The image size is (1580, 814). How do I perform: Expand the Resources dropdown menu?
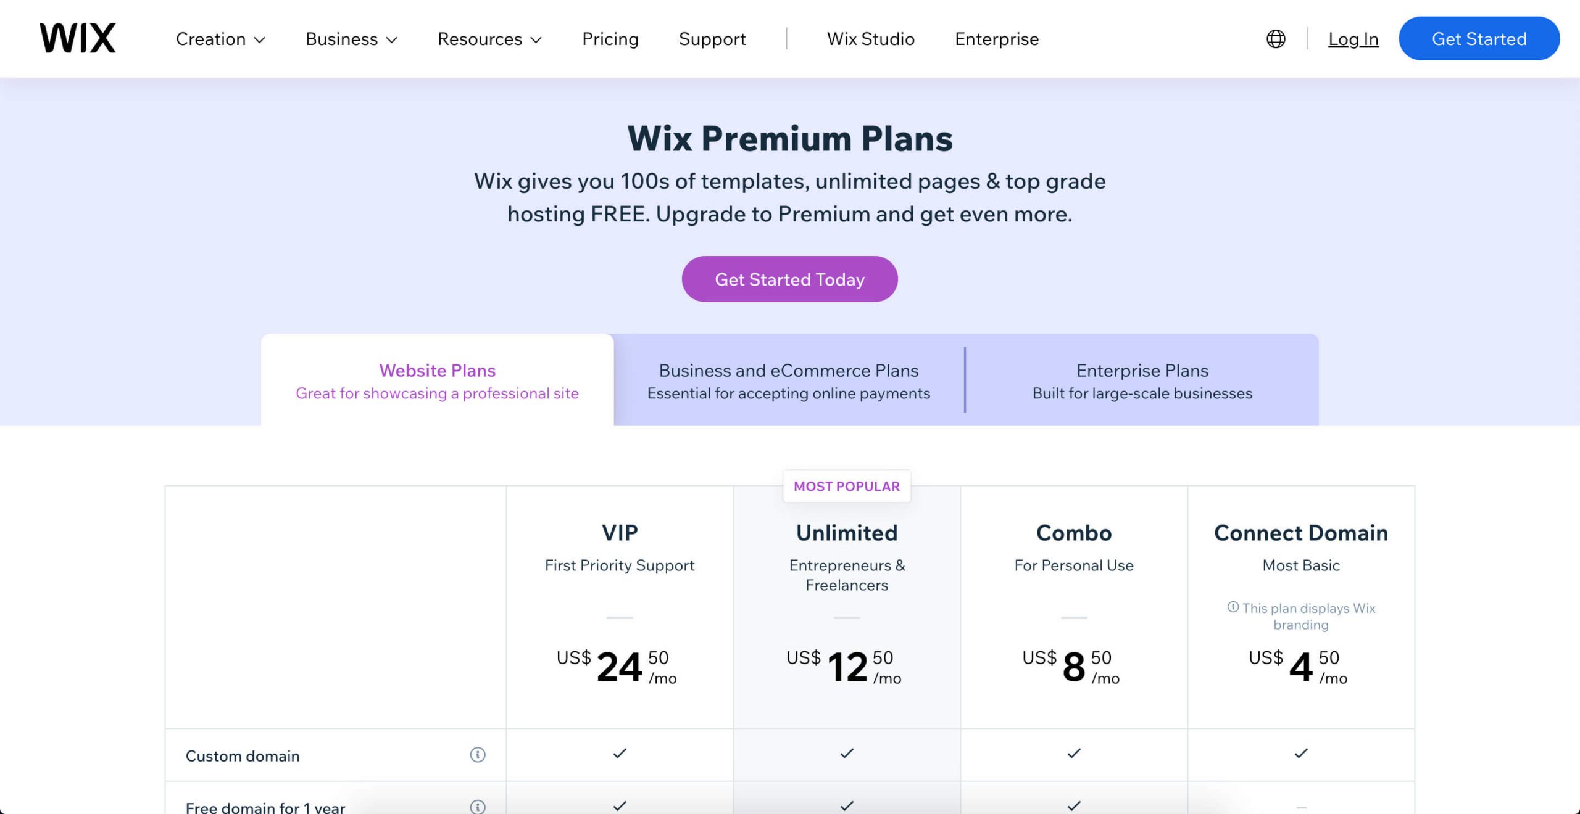(489, 39)
